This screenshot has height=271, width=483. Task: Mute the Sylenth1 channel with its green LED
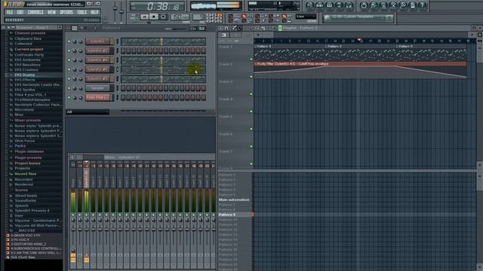tap(69, 41)
